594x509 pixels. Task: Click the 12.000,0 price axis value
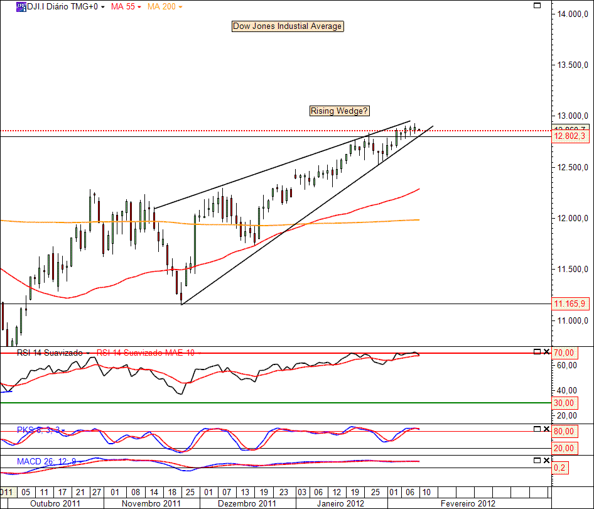coord(573,218)
